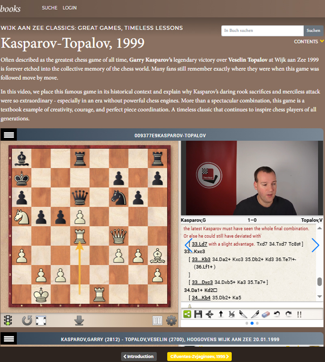Save the game with the floppy disk icon
Image resolution: width=325 pixels, height=362 pixels.
click(x=198, y=314)
